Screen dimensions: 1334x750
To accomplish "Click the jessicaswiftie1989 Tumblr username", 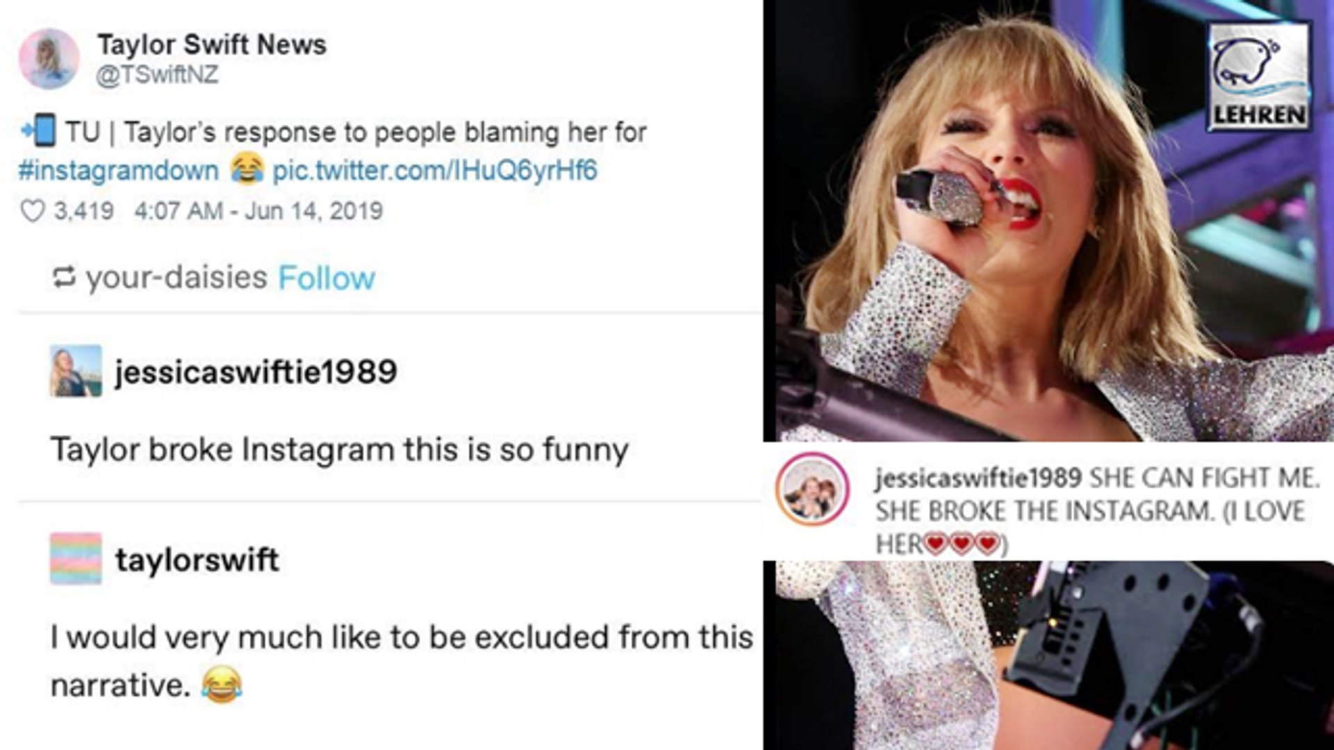I will [x=256, y=372].
